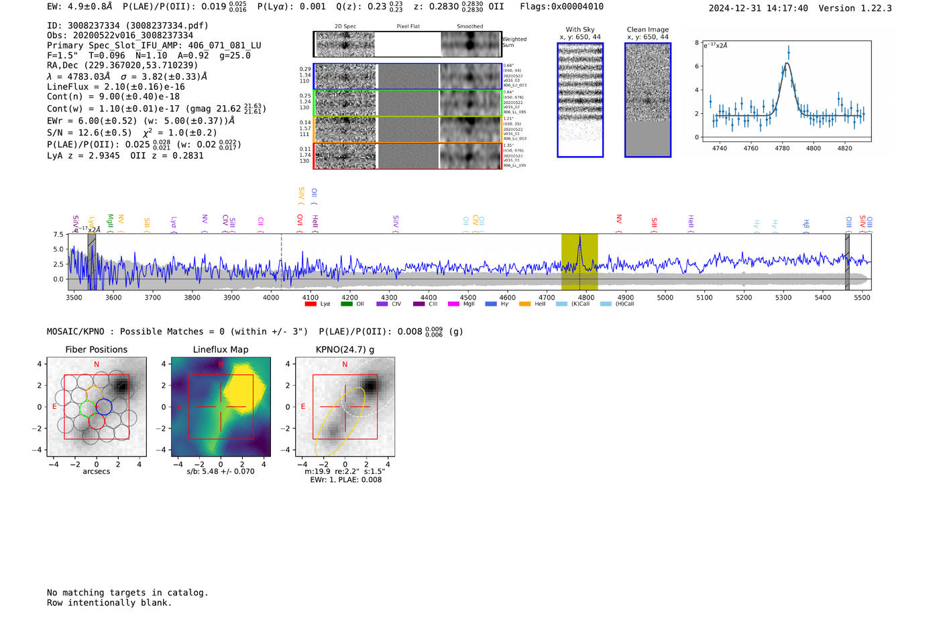Select the Weighted Sum Smoothed cutout
Screen dimensions: 939x639
click(x=471, y=44)
